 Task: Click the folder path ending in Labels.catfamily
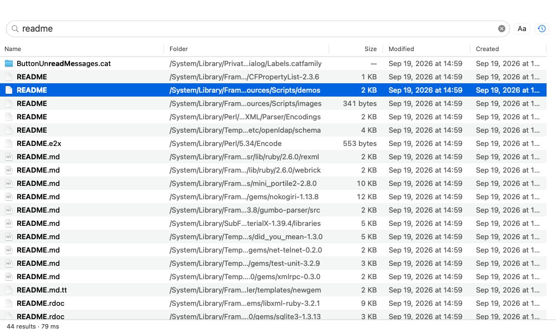pos(245,64)
